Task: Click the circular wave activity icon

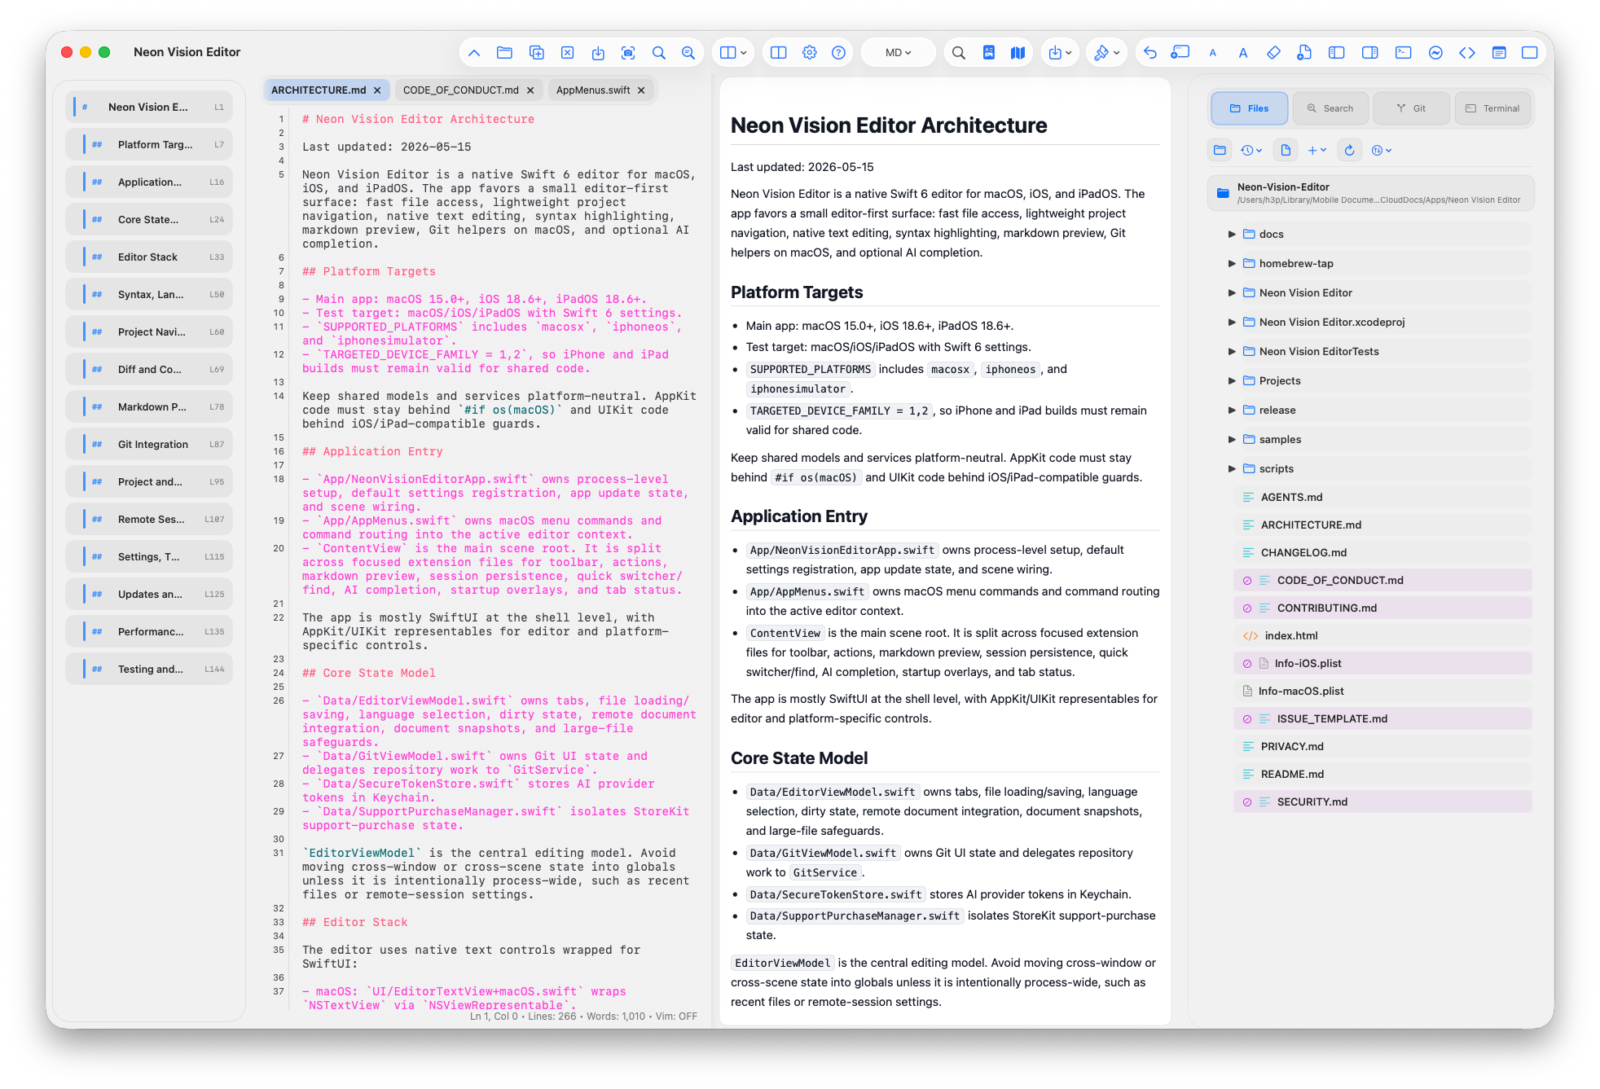Action: pyautogui.click(x=1435, y=53)
